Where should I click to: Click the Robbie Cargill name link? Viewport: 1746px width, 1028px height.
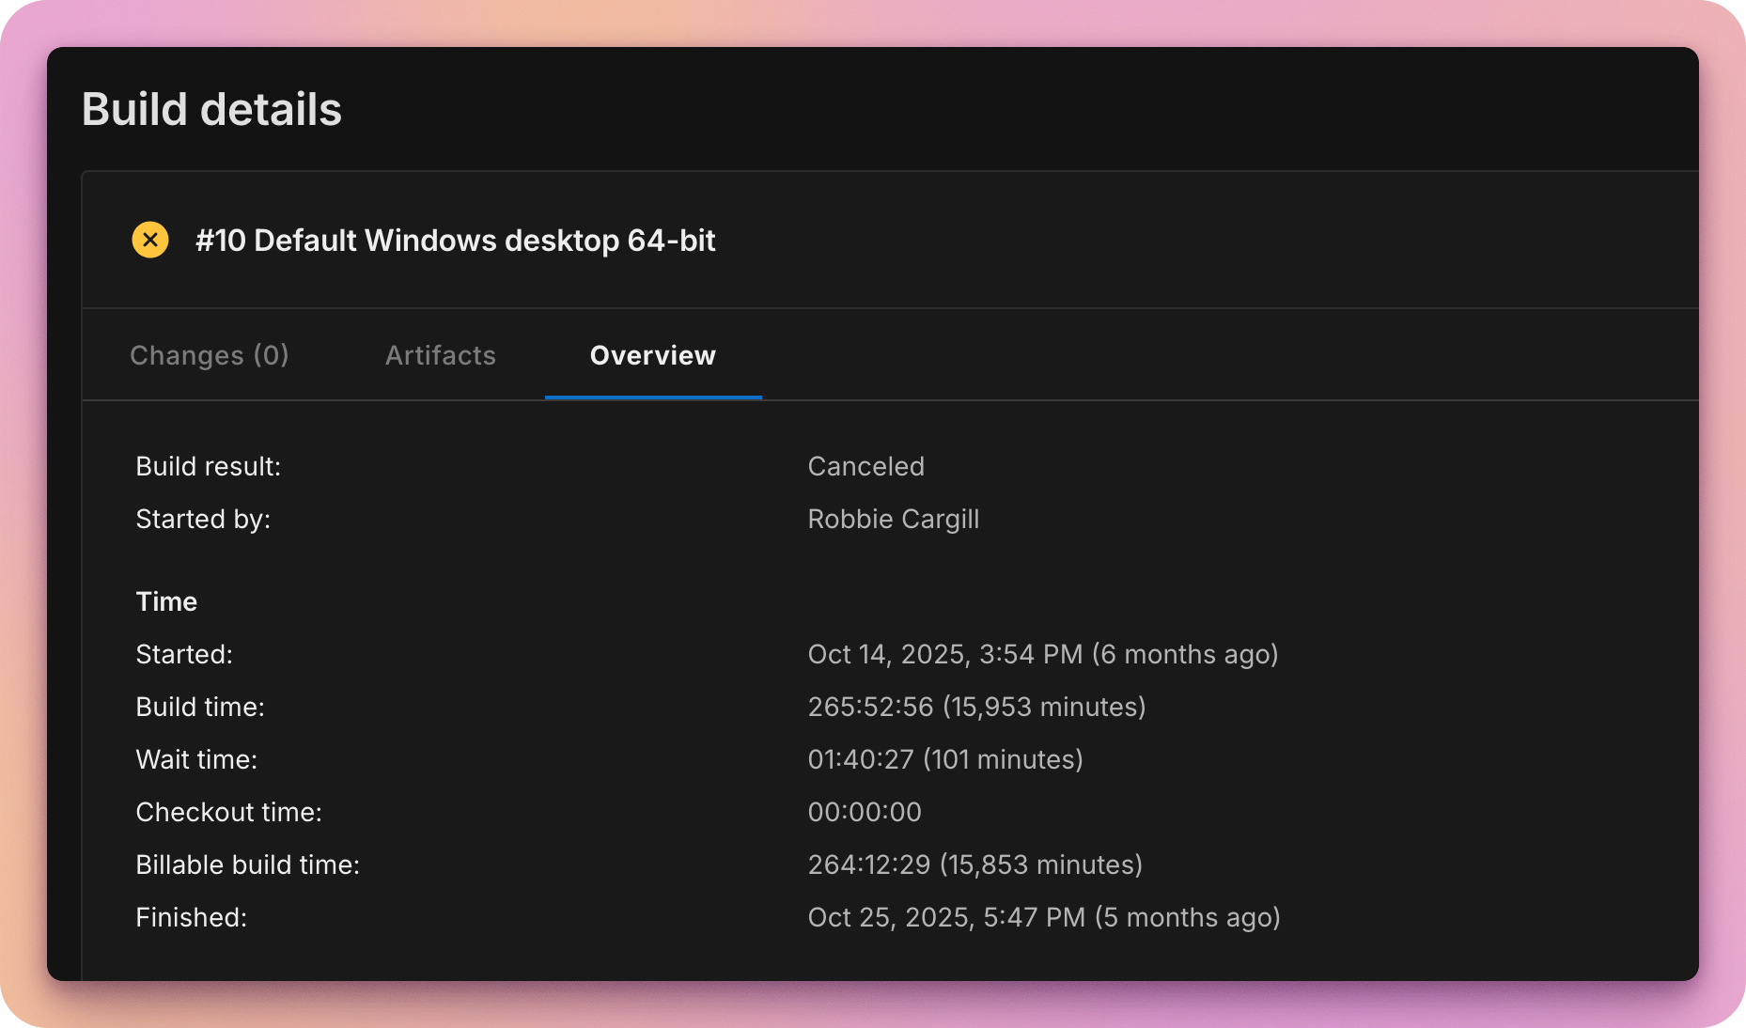893,519
